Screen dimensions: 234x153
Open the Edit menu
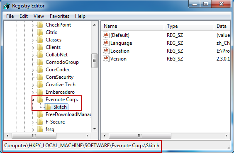click(x=24, y=16)
